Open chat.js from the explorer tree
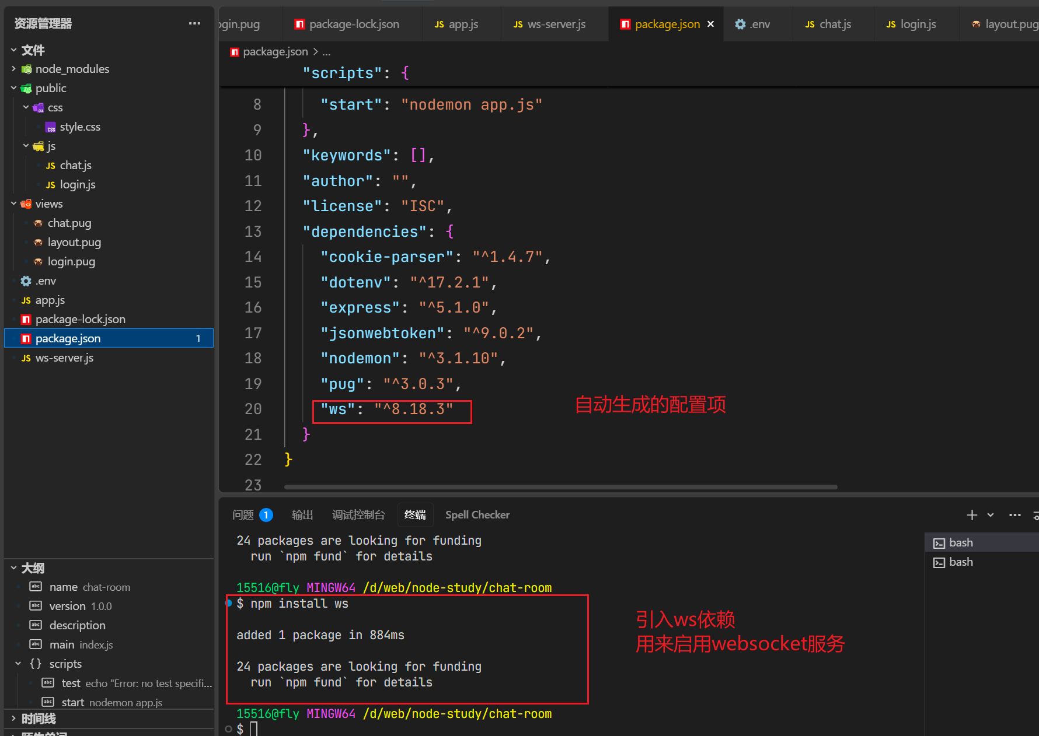 (x=75, y=165)
